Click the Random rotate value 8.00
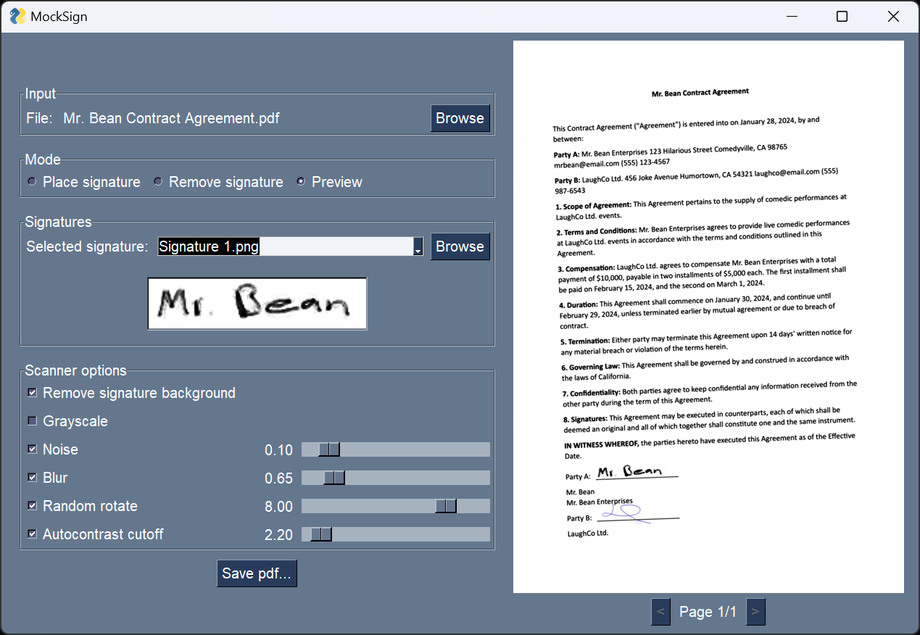Screen dimensions: 920x635 (x=278, y=507)
